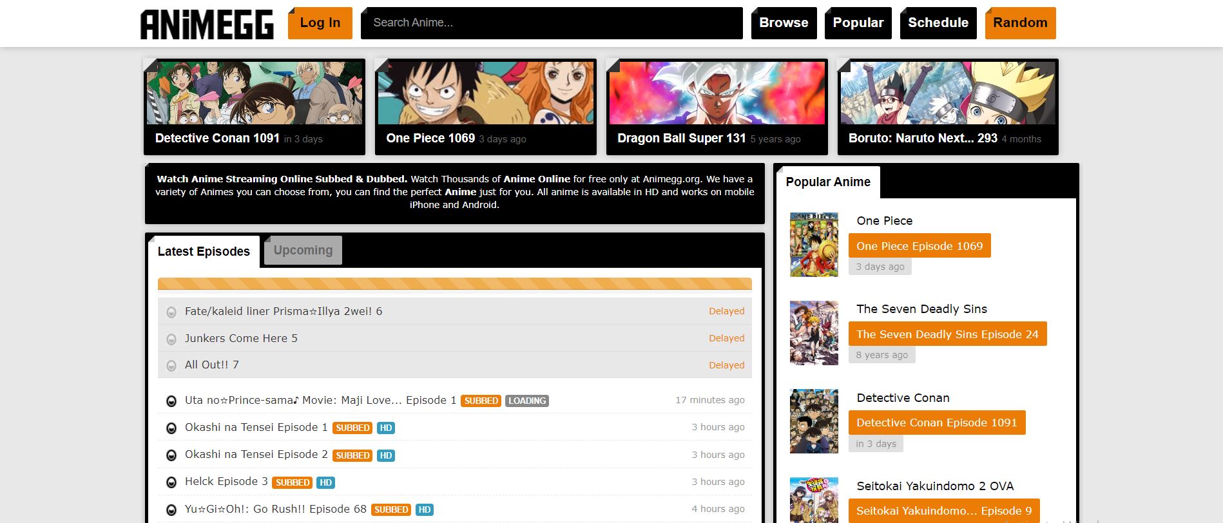Click the HD badge on Yu-Gi-Oh Go Rush row
1223x523 pixels.
click(425, 509)
